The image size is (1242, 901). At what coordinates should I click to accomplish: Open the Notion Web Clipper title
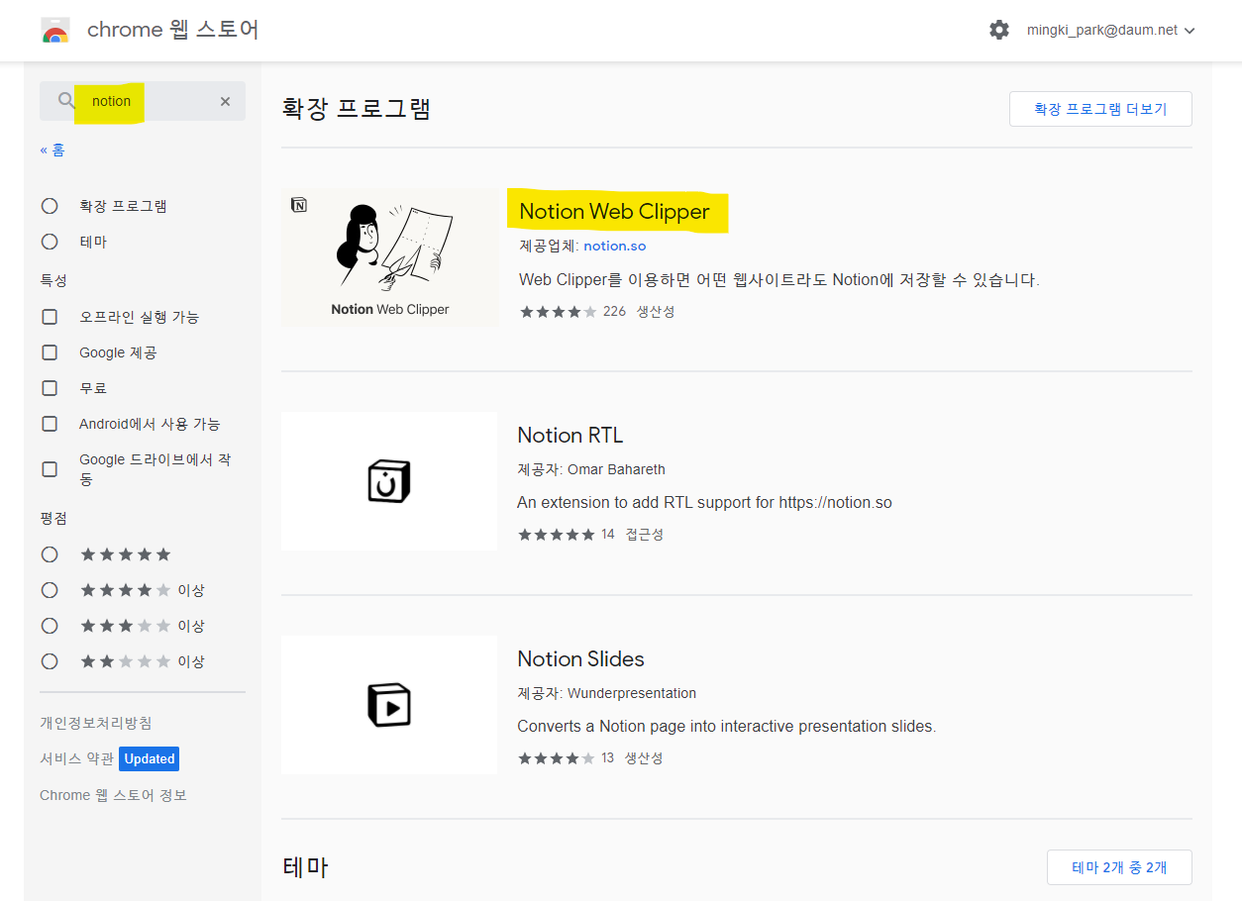pyautogui.click(x=614, y=211)
